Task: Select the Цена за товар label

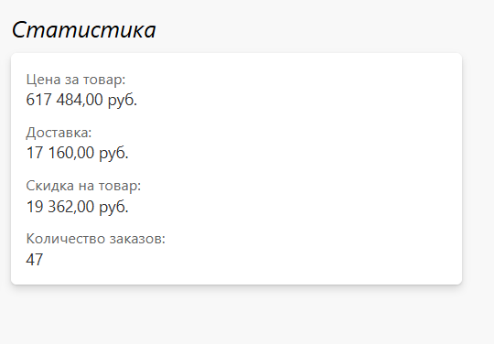Action: [x=76, y=80]
